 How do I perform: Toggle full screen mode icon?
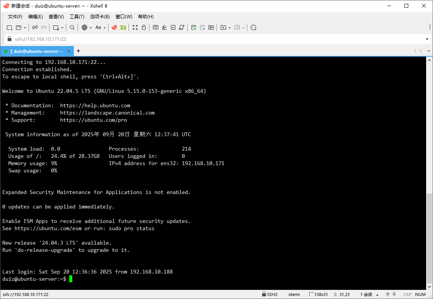point(135,27)
